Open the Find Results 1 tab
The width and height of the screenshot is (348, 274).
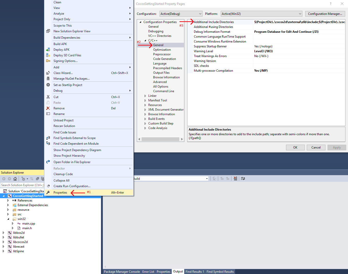coord(195,272)
